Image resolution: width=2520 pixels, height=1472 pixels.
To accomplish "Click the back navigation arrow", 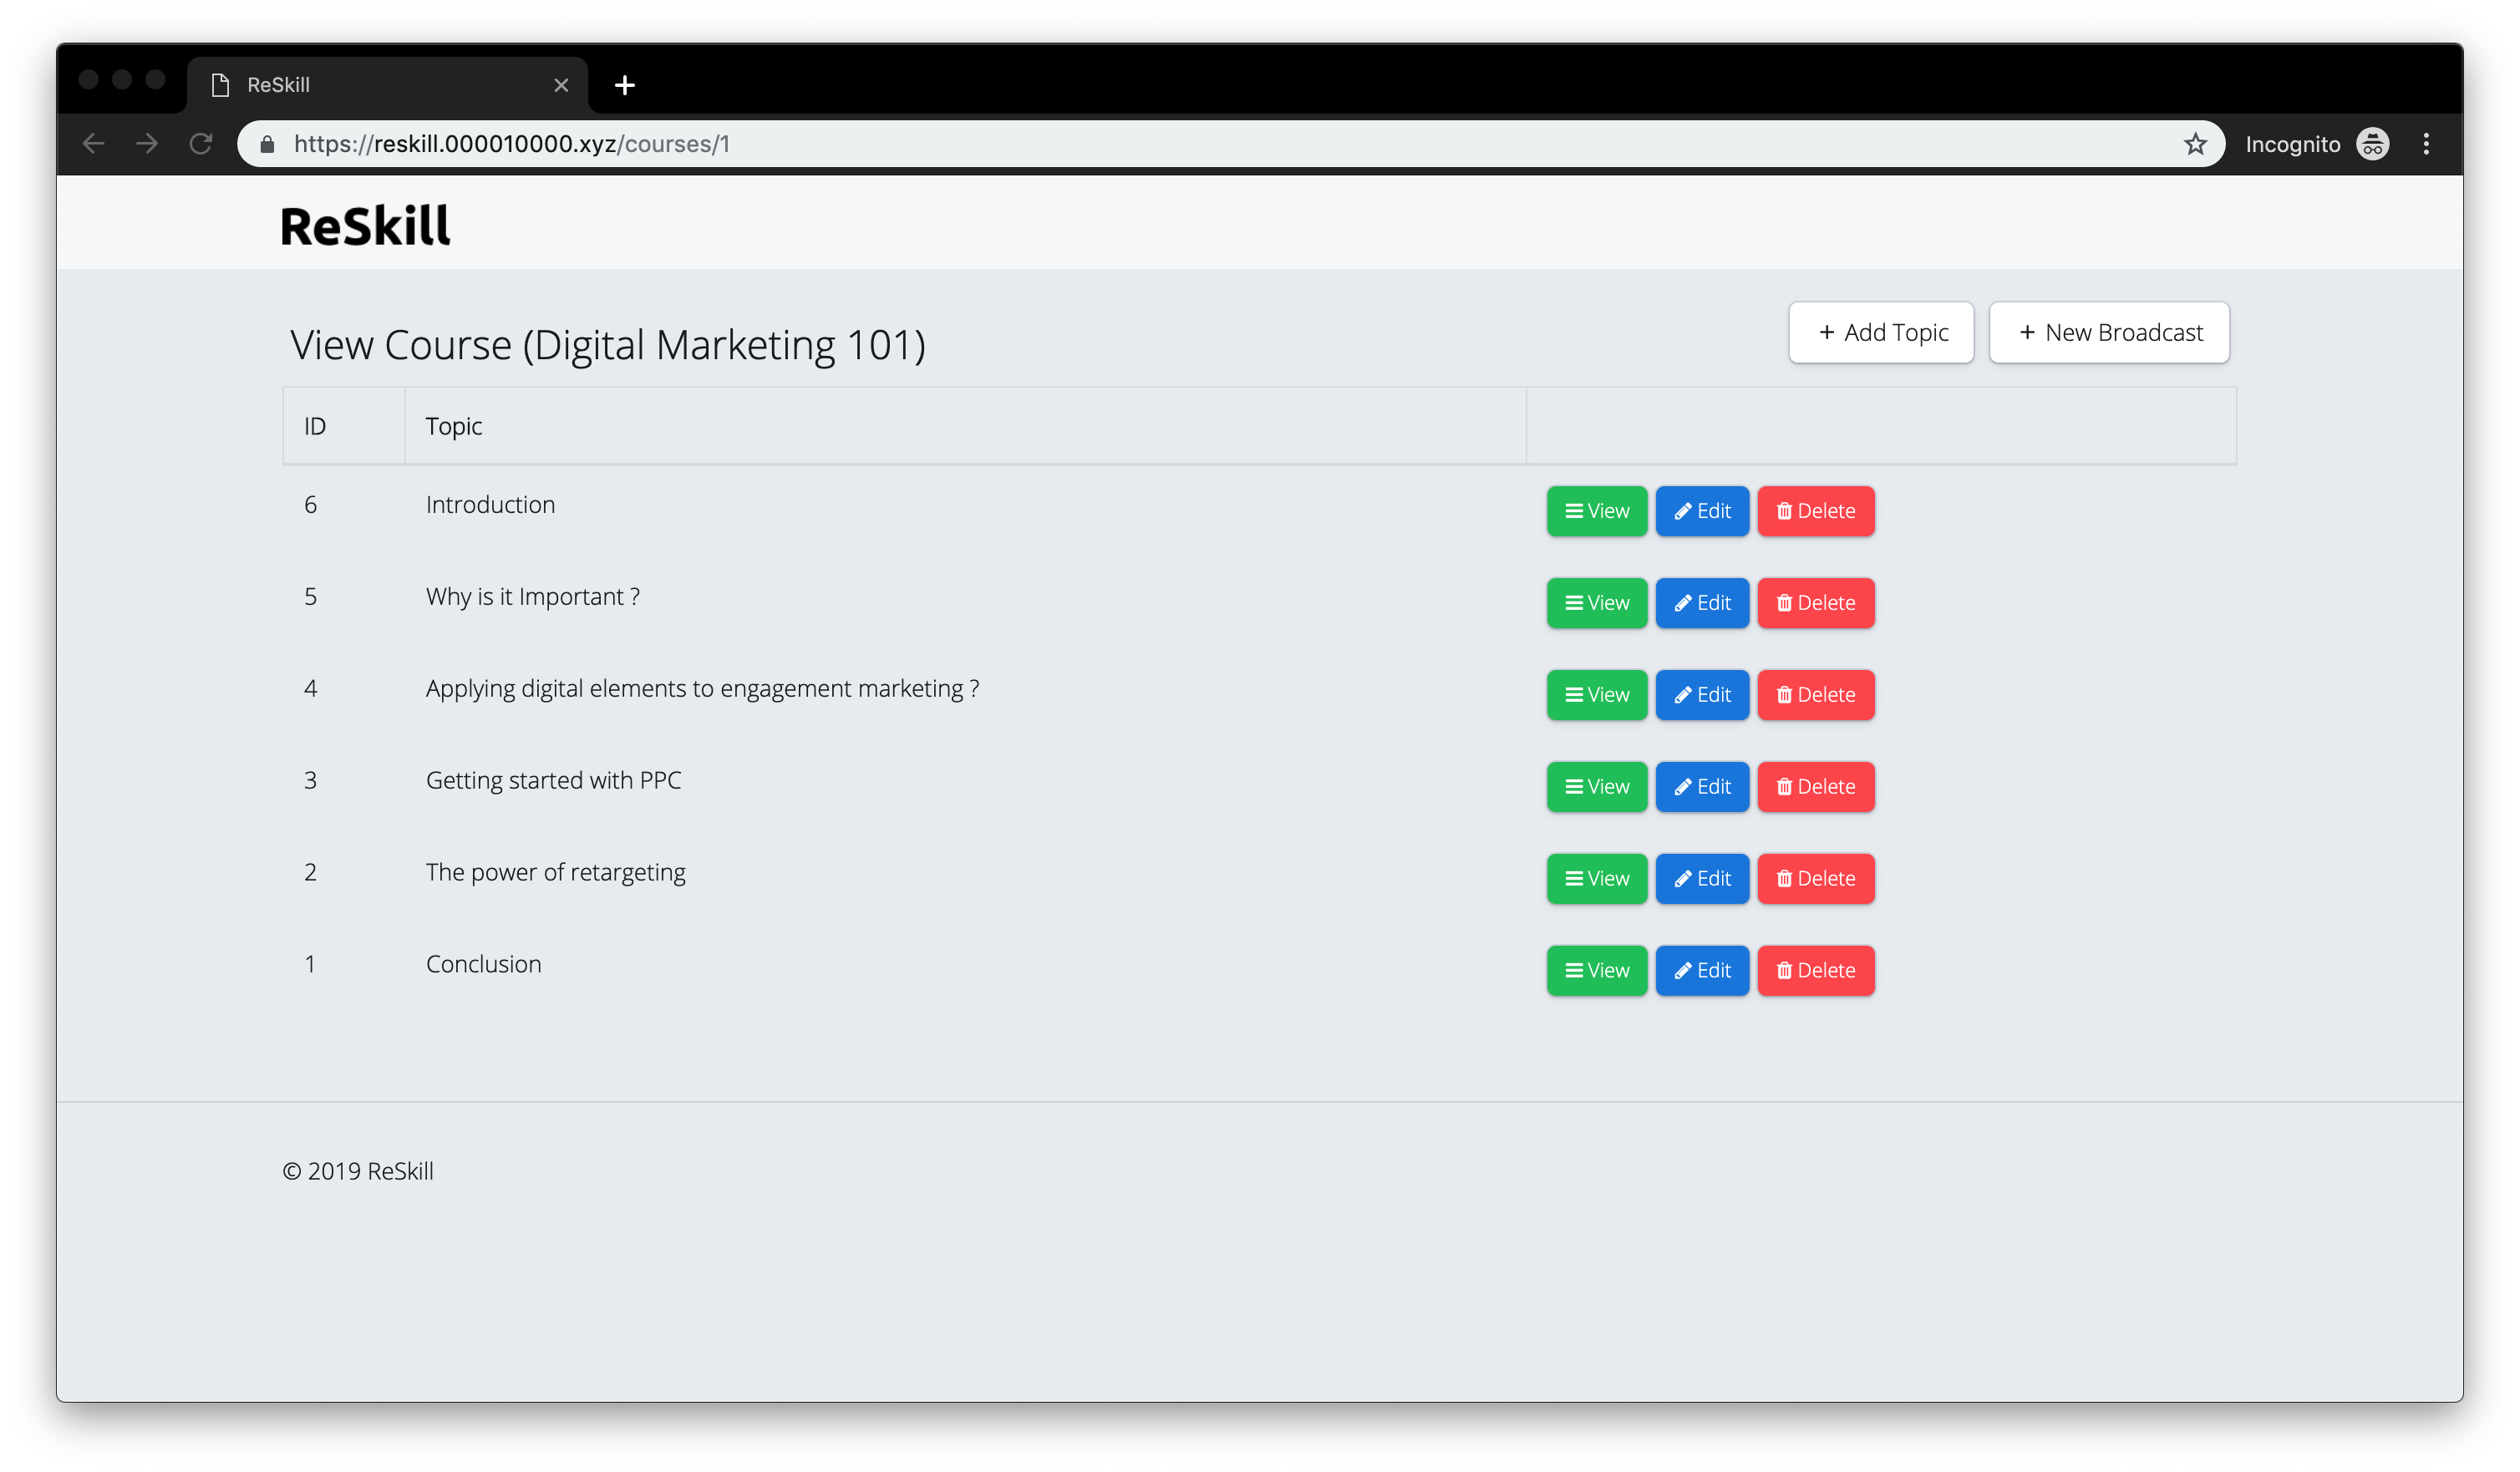I will click(94, 144).
